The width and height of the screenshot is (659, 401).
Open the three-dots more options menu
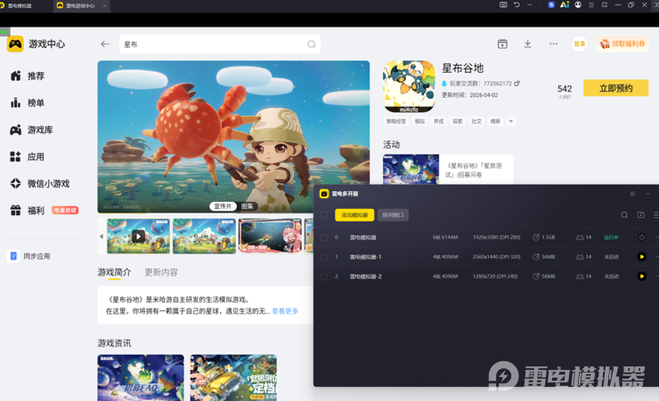(x=554, y=44)
